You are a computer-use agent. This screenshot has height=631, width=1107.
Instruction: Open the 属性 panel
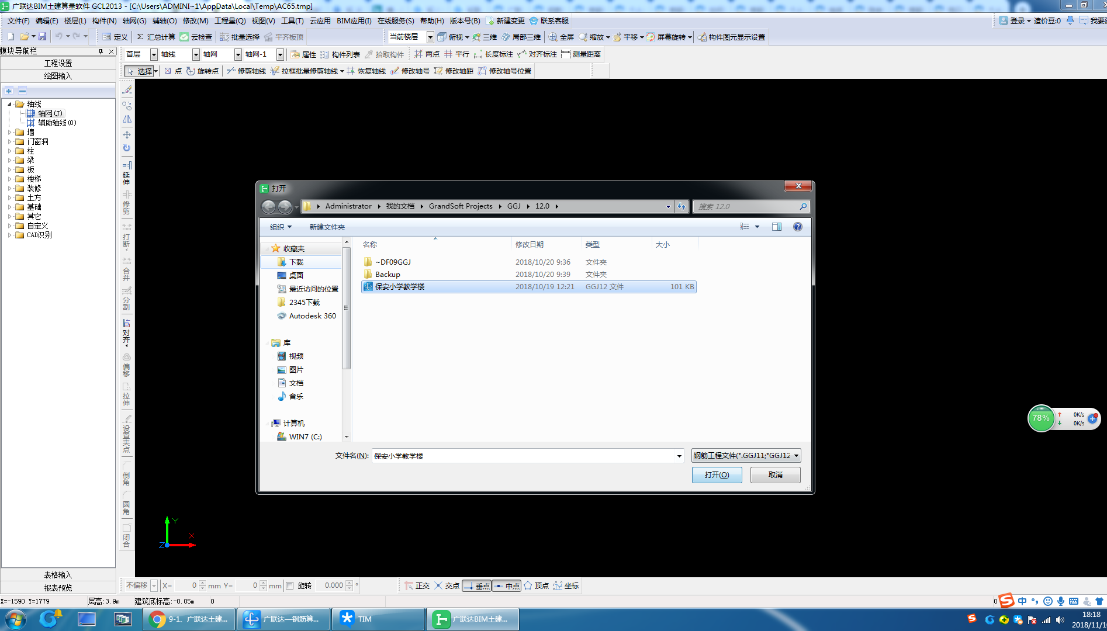tap(303, 54)
